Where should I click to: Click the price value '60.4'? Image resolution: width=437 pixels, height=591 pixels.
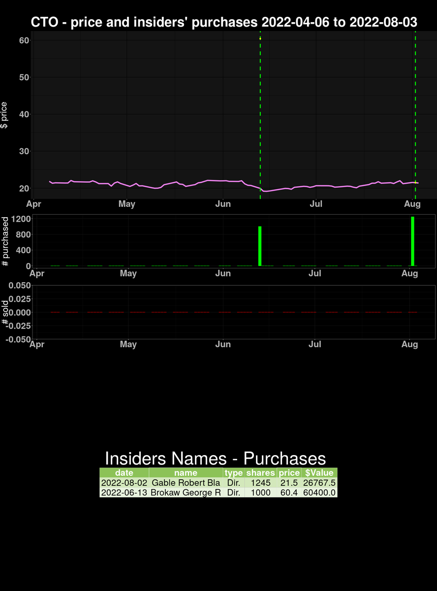click(x=289, y=492)
